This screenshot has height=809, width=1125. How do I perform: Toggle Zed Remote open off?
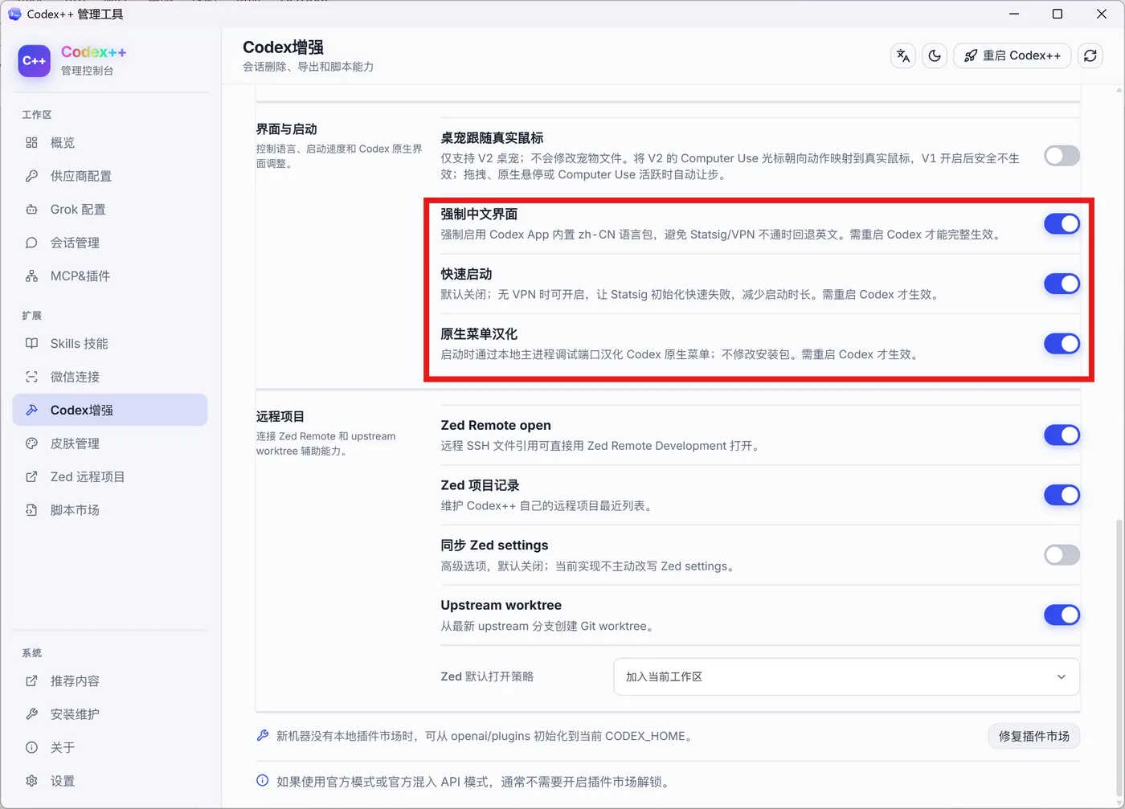click(1062, 435)
